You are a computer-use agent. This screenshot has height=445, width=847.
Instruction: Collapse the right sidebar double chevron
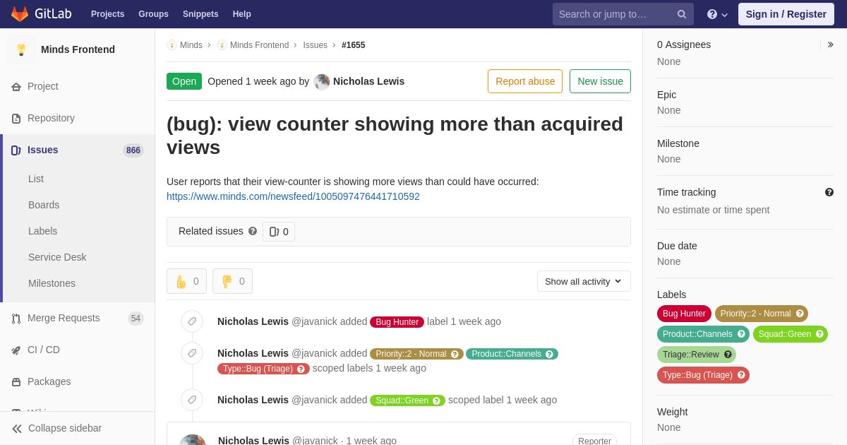(830, 44)
